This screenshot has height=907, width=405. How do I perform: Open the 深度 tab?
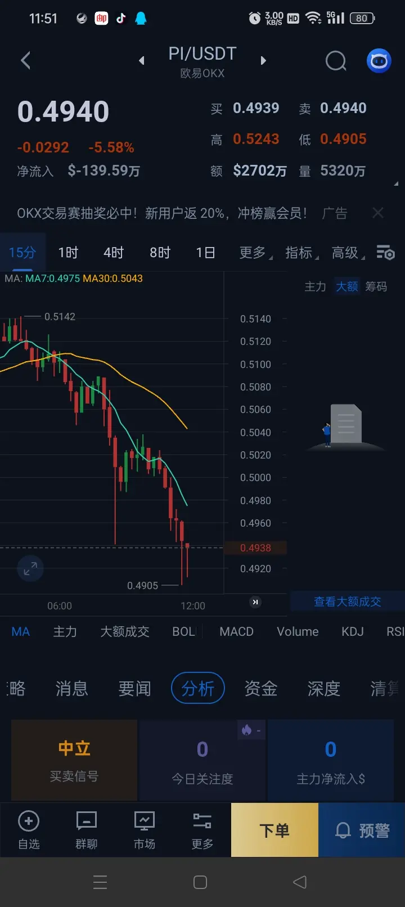324,688
